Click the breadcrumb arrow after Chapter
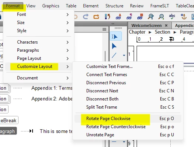This screenshot has height=147, width=194. 150,33
